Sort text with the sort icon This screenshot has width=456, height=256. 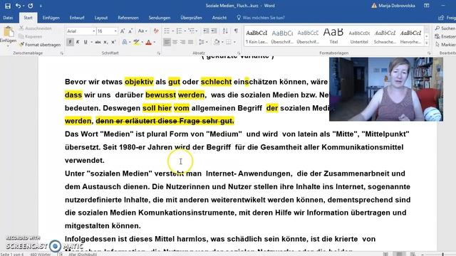[x=225, y=31]
